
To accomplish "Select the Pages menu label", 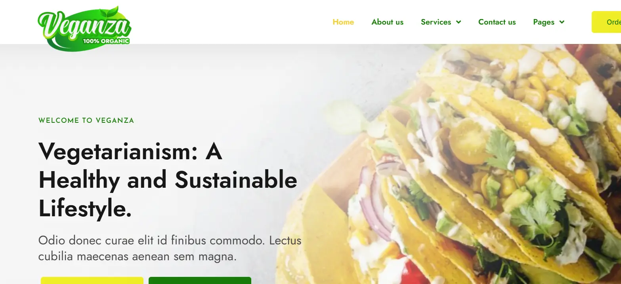I will point(544,22).
